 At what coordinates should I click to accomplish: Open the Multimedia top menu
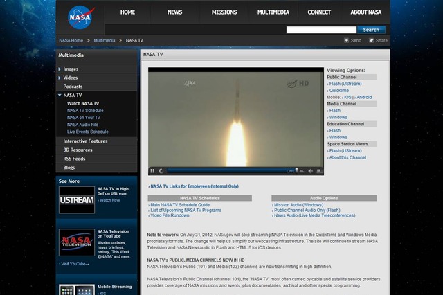pos(273,12)
